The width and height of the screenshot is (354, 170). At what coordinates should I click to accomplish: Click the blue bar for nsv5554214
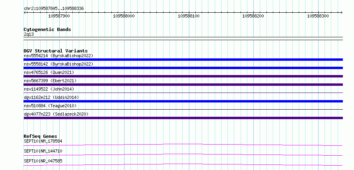pyautogui.click(x=183, y=60)
